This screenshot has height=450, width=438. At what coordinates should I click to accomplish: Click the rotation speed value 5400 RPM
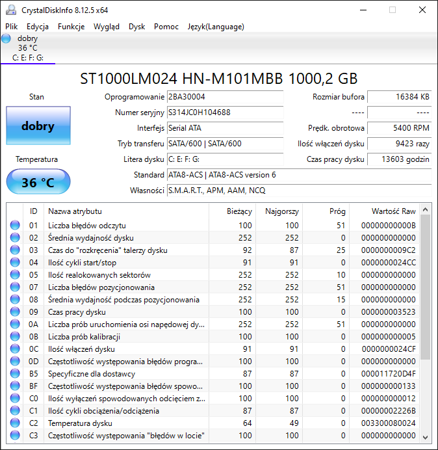[x=399, y=127]
